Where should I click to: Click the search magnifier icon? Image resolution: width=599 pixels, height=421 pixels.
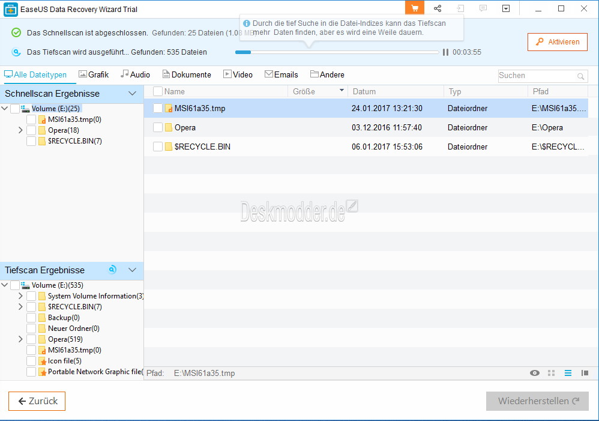click(580, 76)
